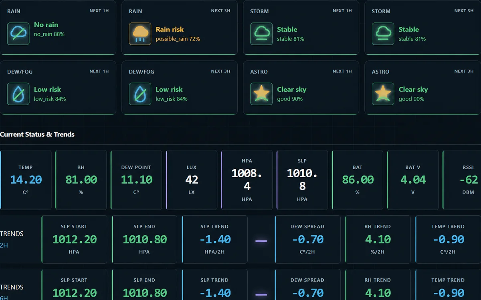Click the stable cloud icon in Storm Next 1H card

coord(261,34)
